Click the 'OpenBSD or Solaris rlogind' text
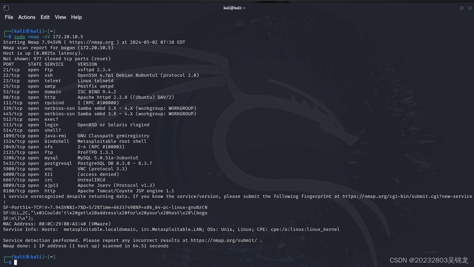Image resolution: width=474 pixels, height=267 pixels. [x=113, y=125]
